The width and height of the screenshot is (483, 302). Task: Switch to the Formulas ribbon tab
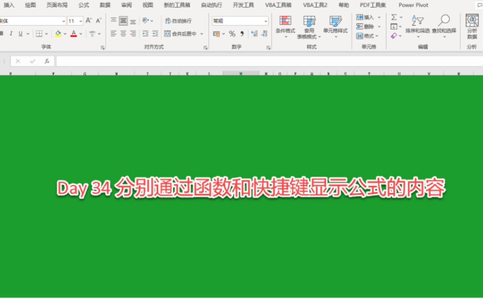coord(83,5)
